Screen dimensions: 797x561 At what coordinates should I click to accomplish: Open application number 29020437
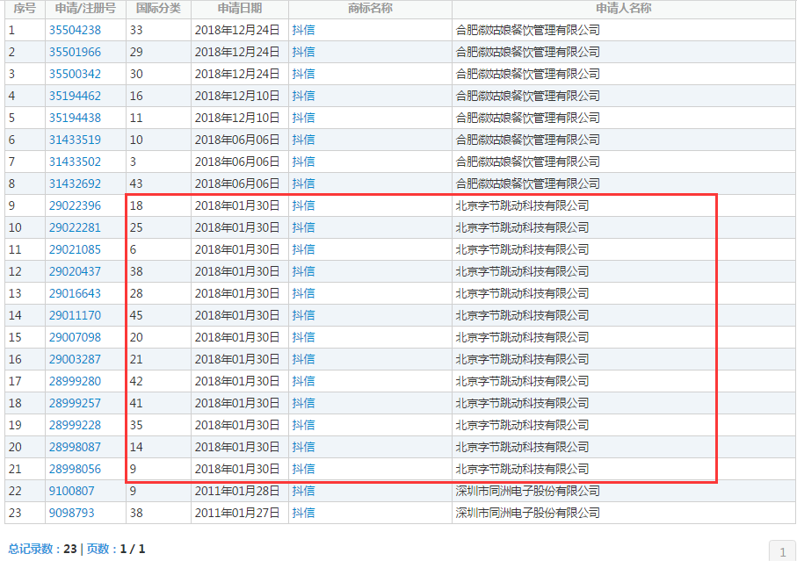click(x=75, y=271)
